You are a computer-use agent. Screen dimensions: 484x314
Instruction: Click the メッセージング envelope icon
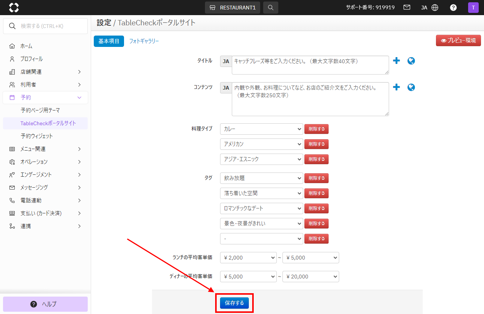coord(12,187)
